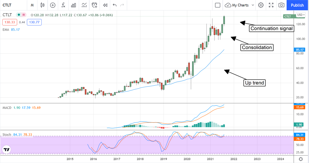Start bar replay with the rewind icon

(105, 5)
